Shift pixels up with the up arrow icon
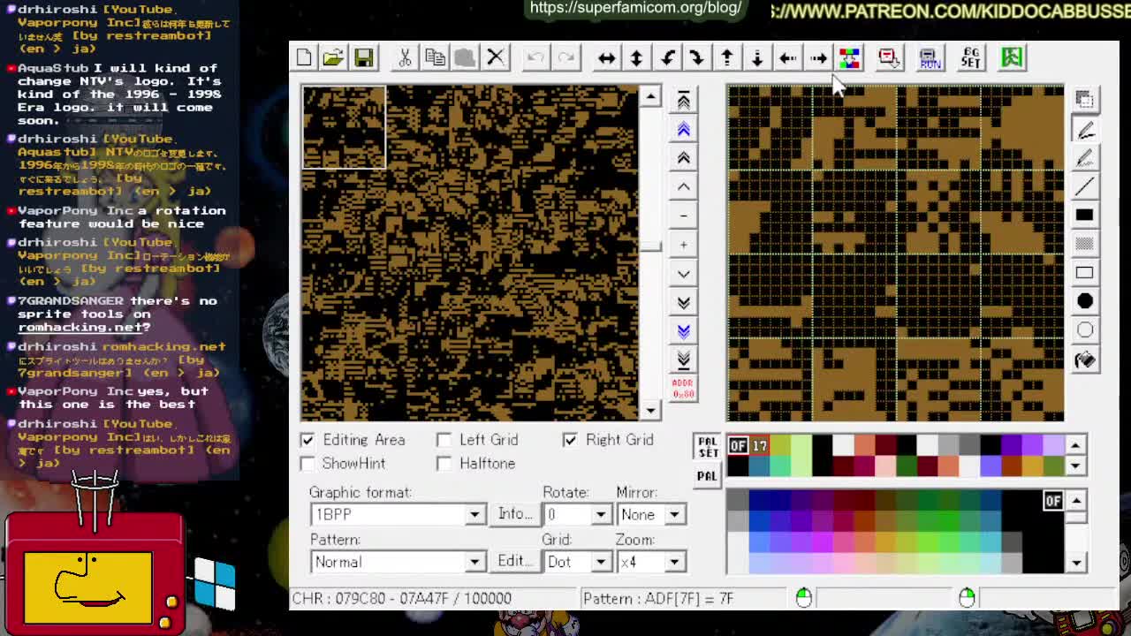 727,58
